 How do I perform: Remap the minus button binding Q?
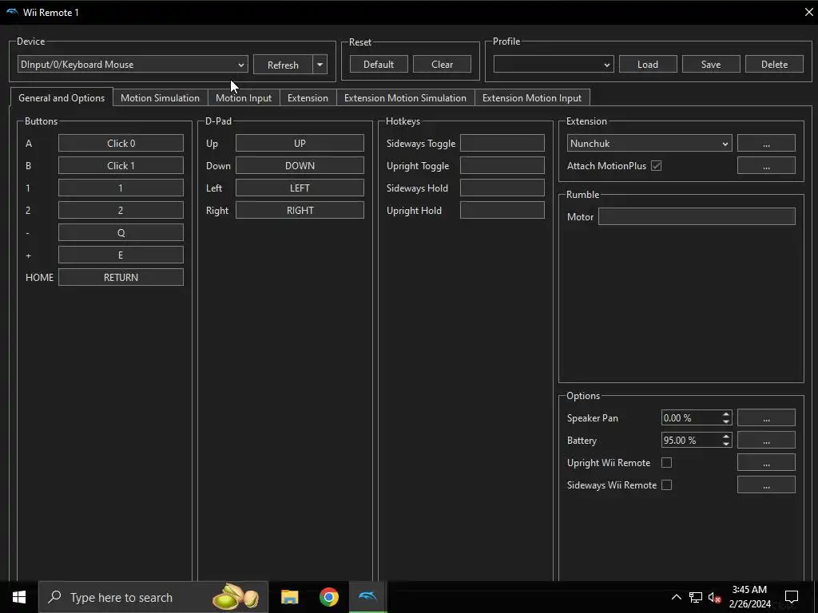point(121,232)
